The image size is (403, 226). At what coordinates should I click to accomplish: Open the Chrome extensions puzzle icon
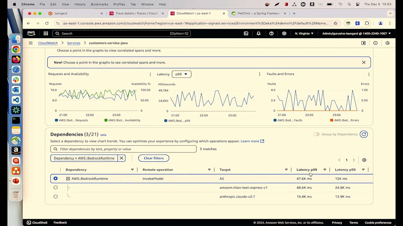coord(367,23)
